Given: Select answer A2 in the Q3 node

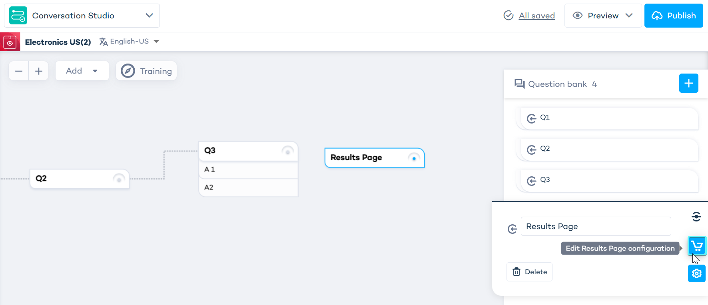Looking at the screenshot, I should click(248, 187).
